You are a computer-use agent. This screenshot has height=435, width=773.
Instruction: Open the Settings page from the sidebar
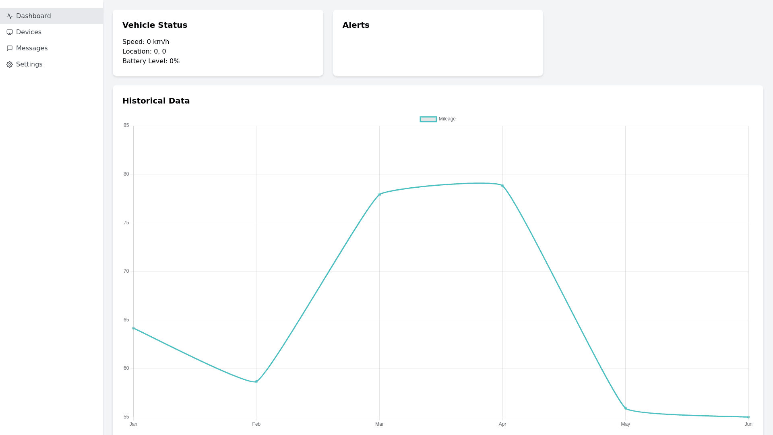[x=29, y=64]
